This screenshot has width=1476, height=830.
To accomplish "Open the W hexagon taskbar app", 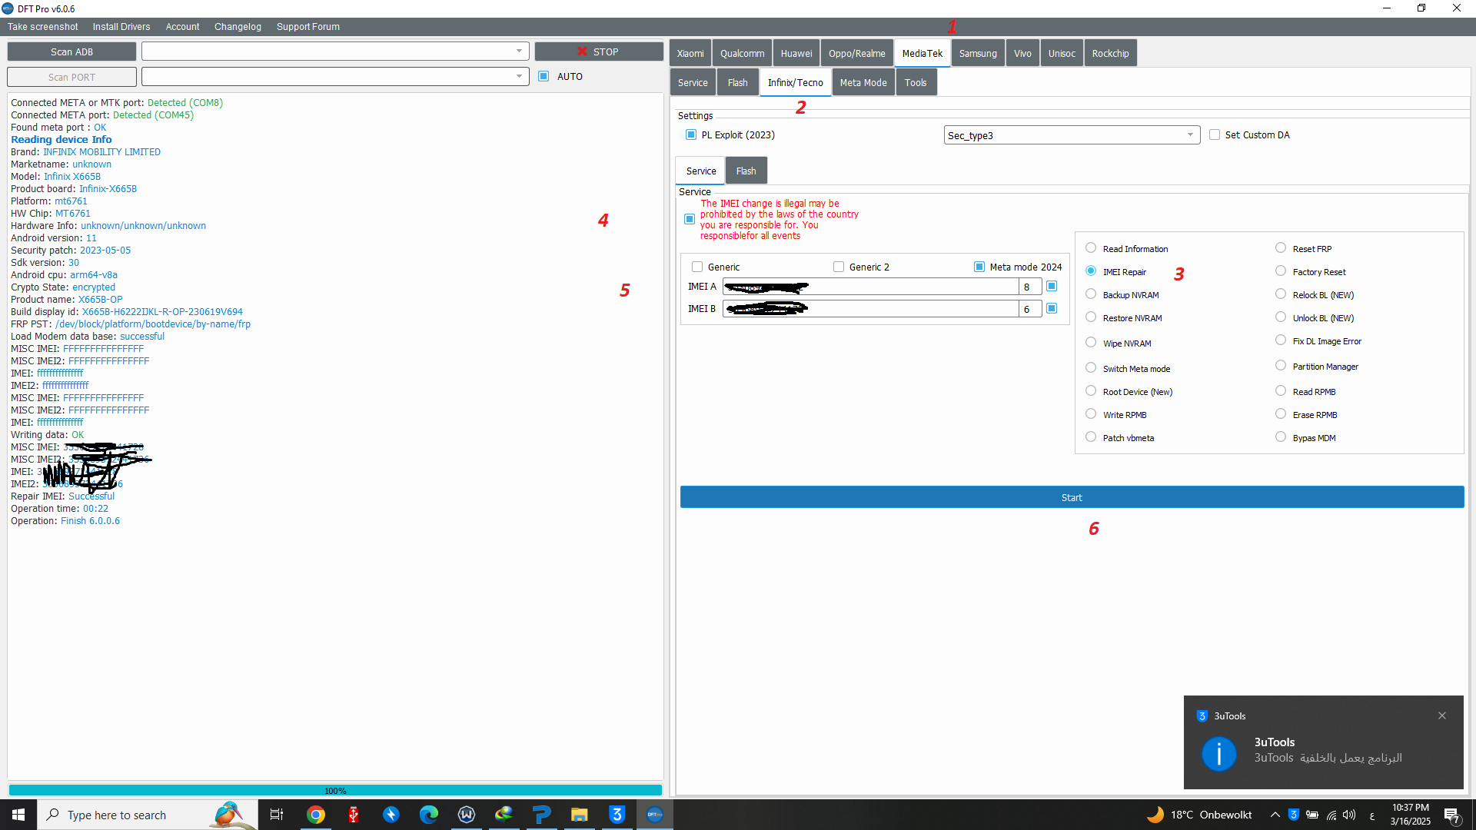I will tap(466, 815).
